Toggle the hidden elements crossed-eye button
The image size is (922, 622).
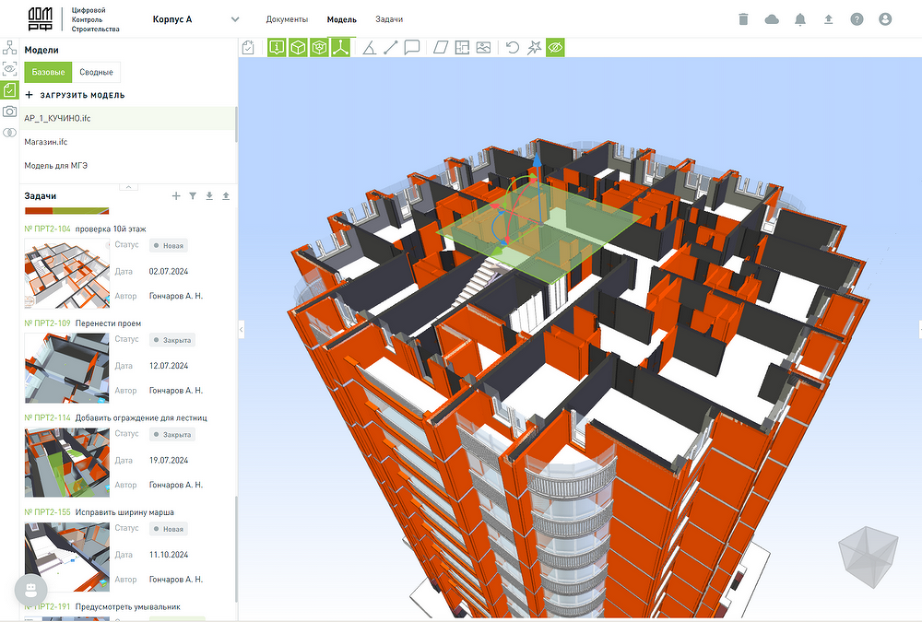(555, 48)
